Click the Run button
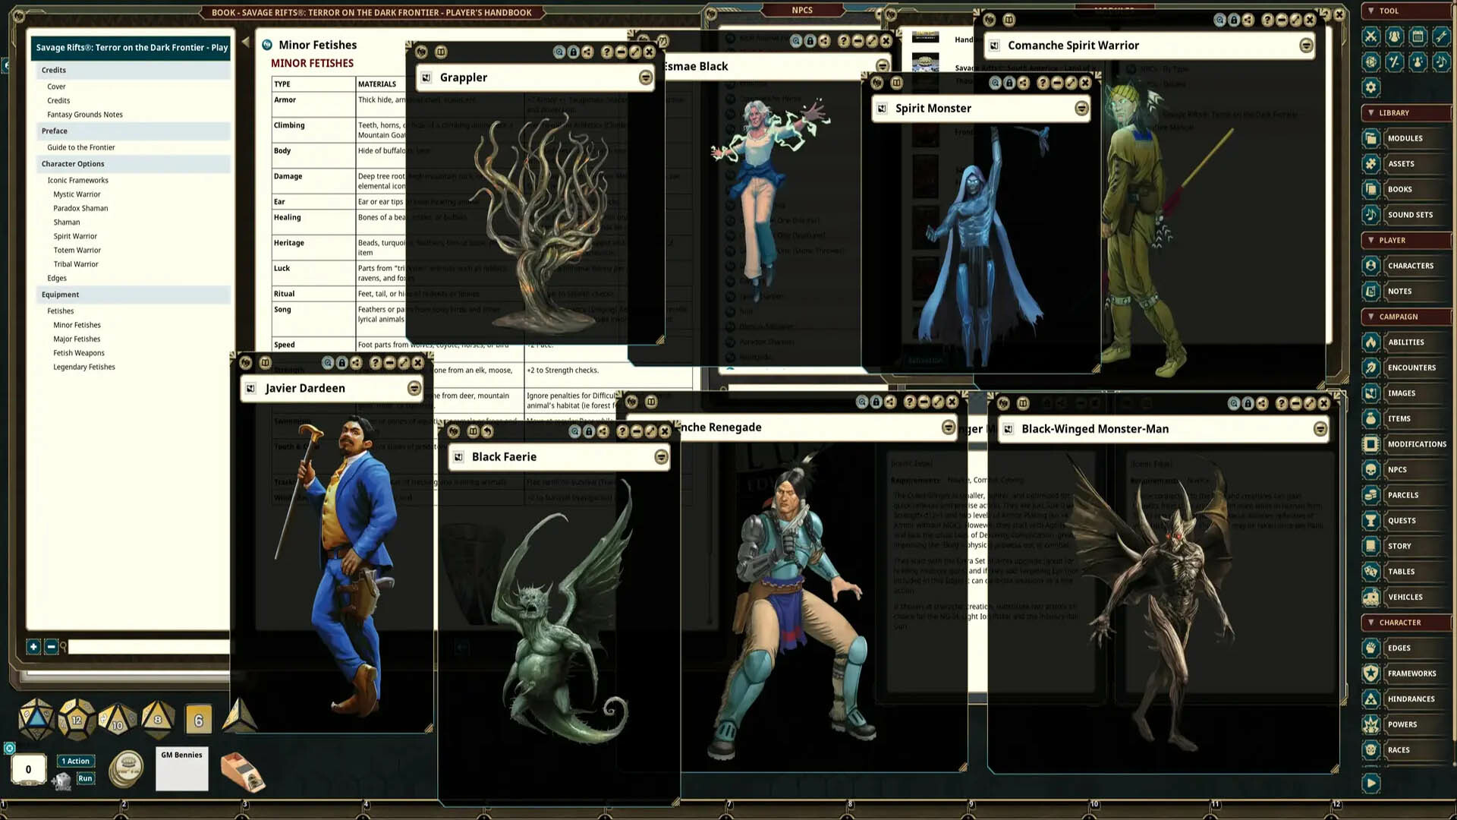The height and width of the screenshot is (820, 1457). click(85, 778)
